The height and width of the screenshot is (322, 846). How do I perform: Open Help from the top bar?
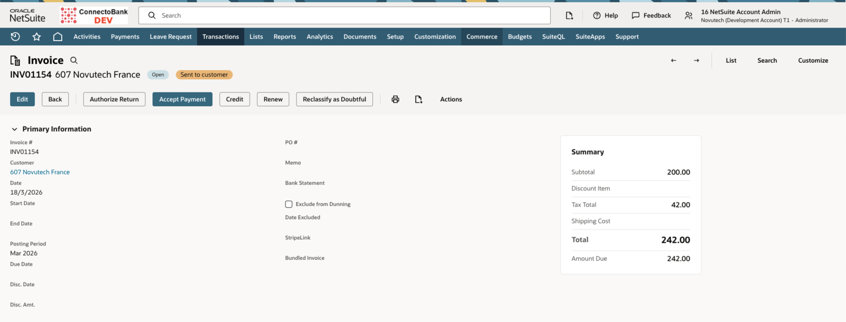tap(605, 15)
